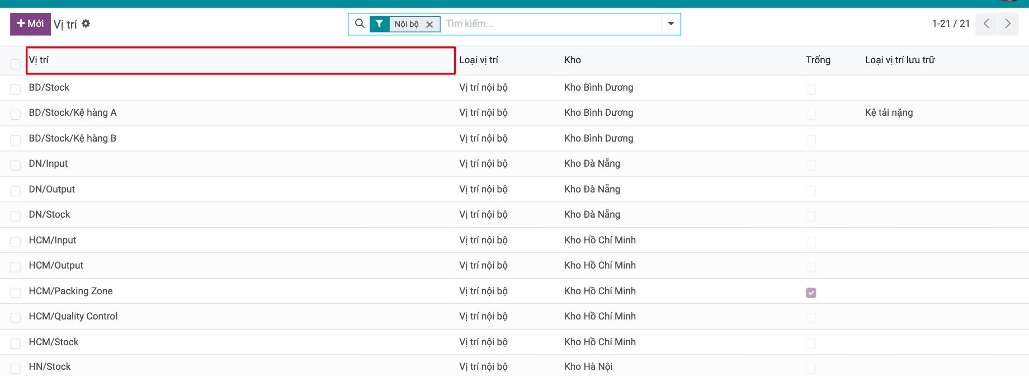Go to the previous page of records

[986, 23]
